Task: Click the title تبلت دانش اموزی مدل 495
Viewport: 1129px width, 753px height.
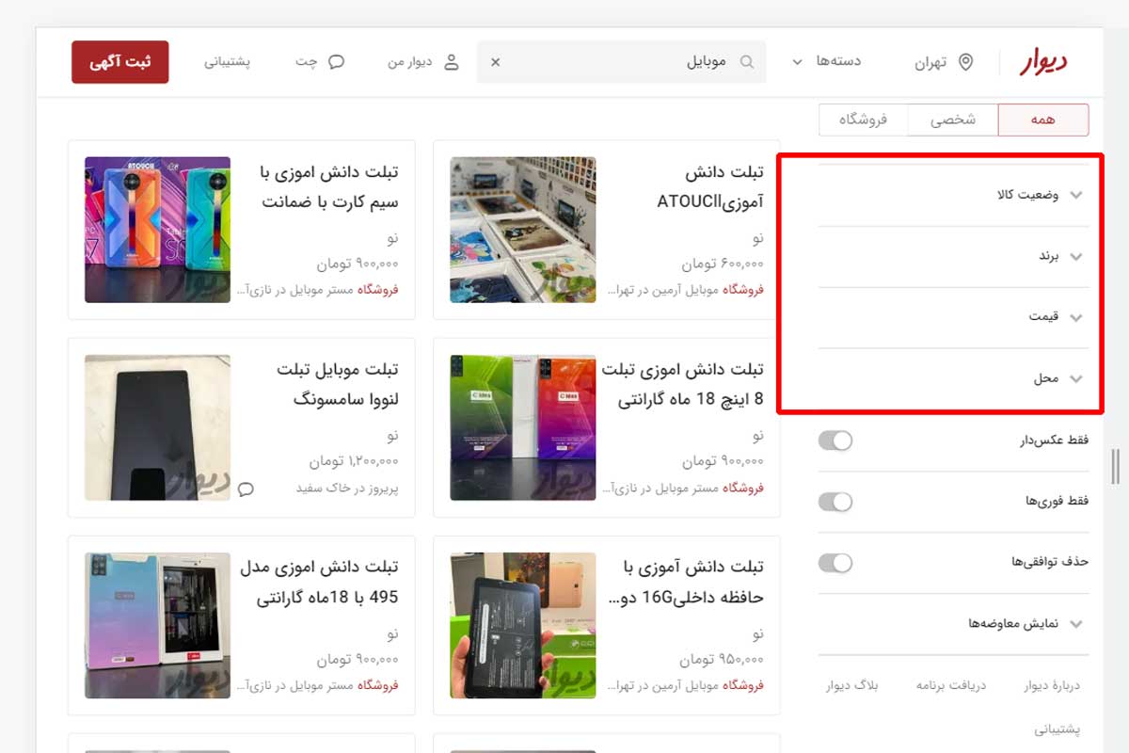Action: (320, 581)
